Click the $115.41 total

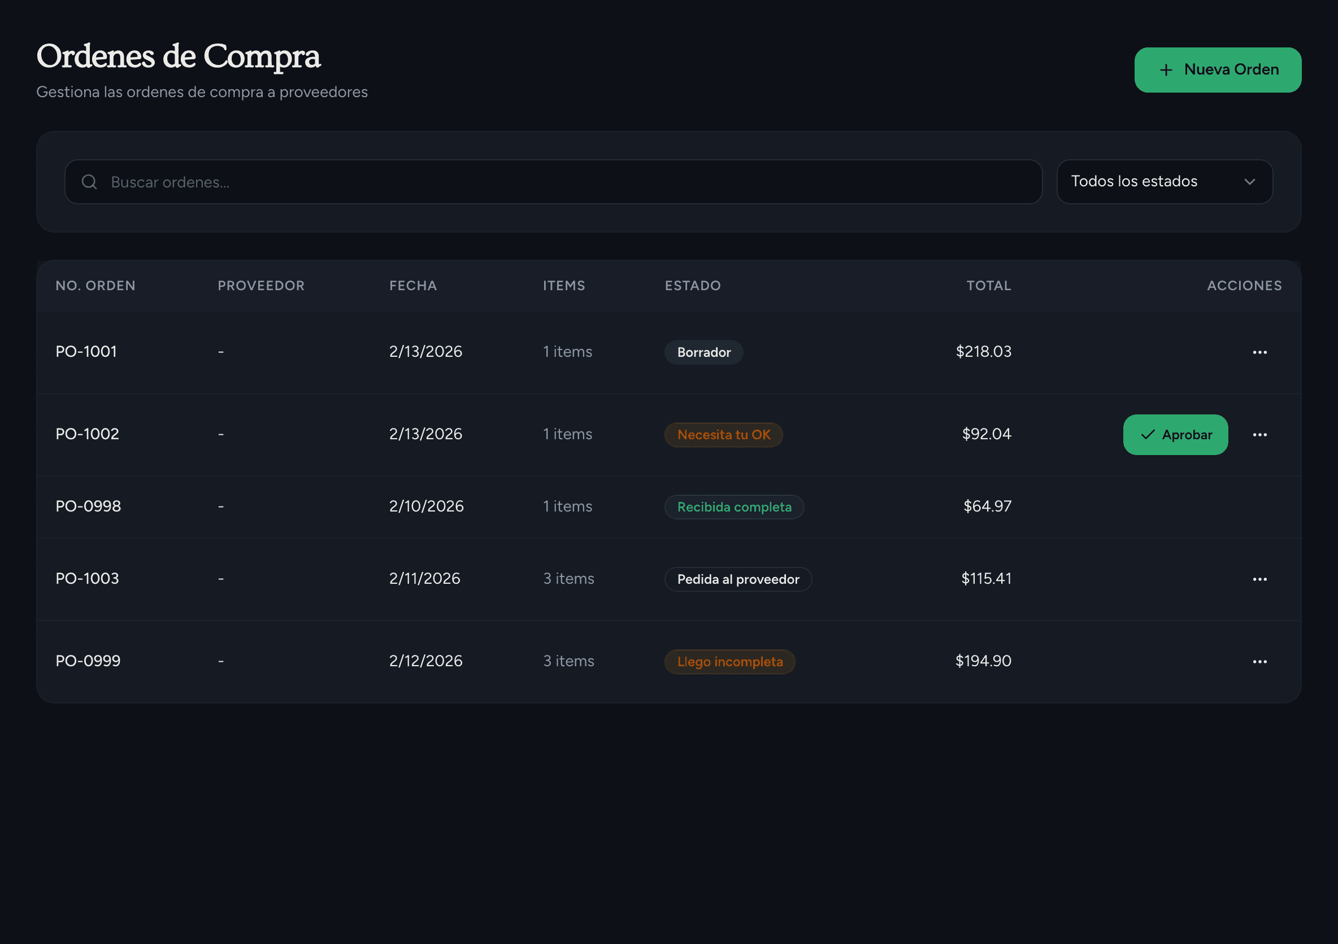985,579
